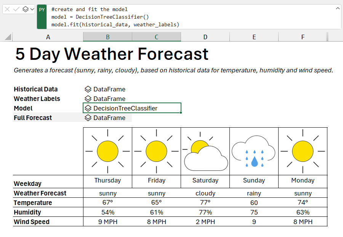This screenshot has width=343, height=237.
Task: Select the cell showing cloudy under Saturday
Action: tap(205, 193)
